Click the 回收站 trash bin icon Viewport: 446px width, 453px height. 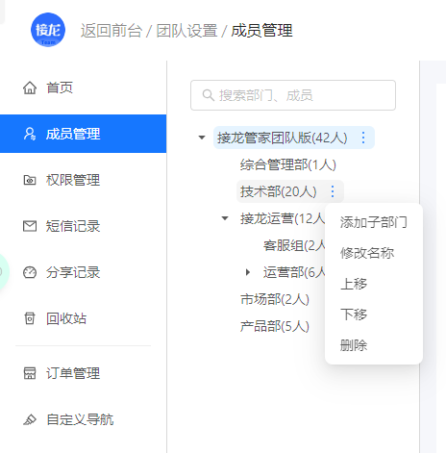click(x=30, y=318)
